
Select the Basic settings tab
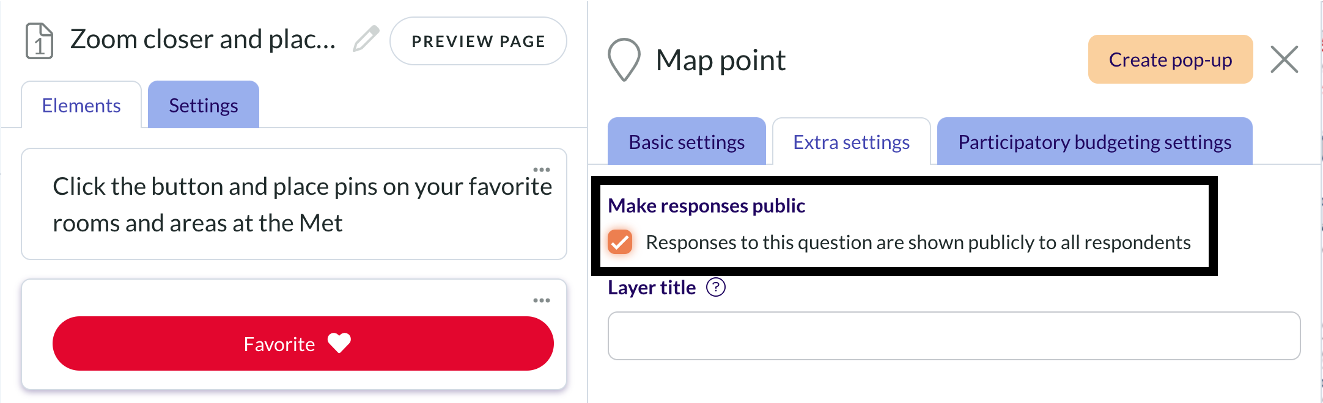pos(687,142)
